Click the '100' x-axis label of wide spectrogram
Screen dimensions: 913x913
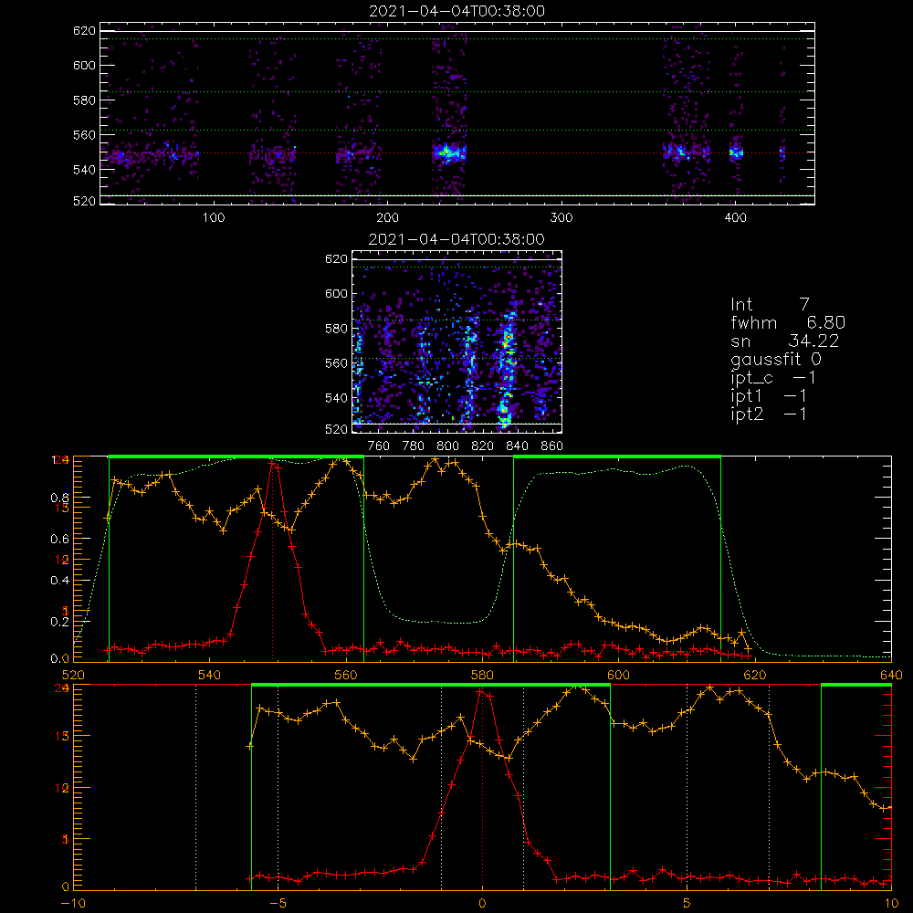pos(214,218)
